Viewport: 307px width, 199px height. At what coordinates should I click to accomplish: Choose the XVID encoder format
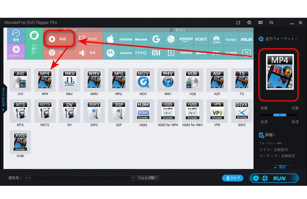pyautogui.click(x=20, y=142)
